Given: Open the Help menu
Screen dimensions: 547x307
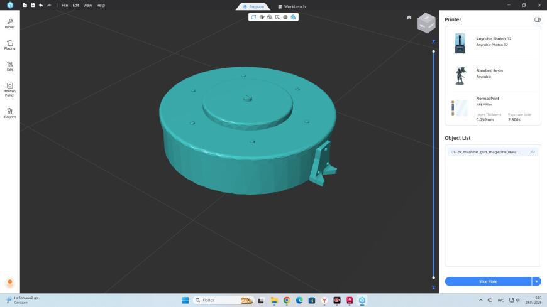Looking at the screenshot, I should (101, 5).
